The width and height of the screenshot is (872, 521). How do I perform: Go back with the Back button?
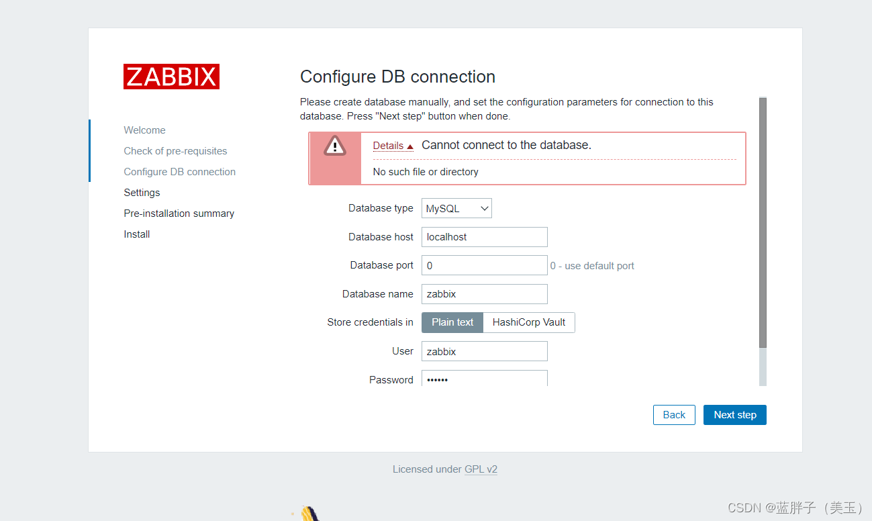[x=674, y=415]
